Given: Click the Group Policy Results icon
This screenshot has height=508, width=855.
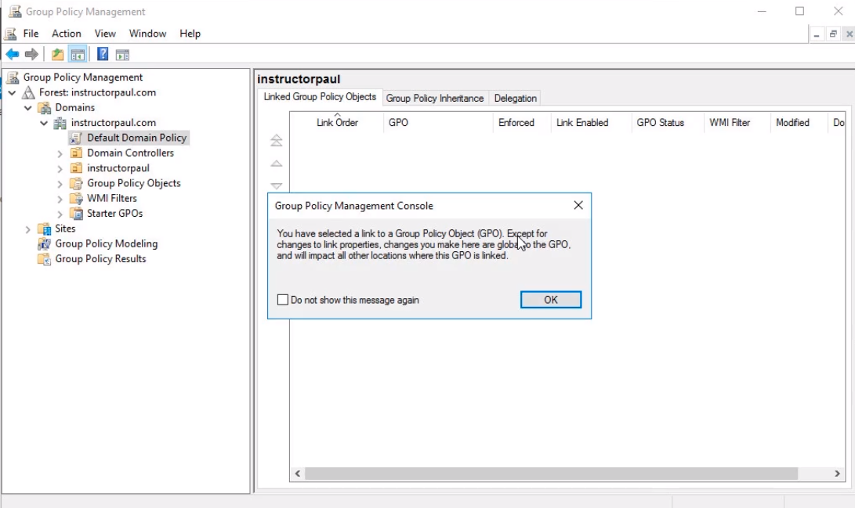Looking at the screenshot, I should pos(44,259).
